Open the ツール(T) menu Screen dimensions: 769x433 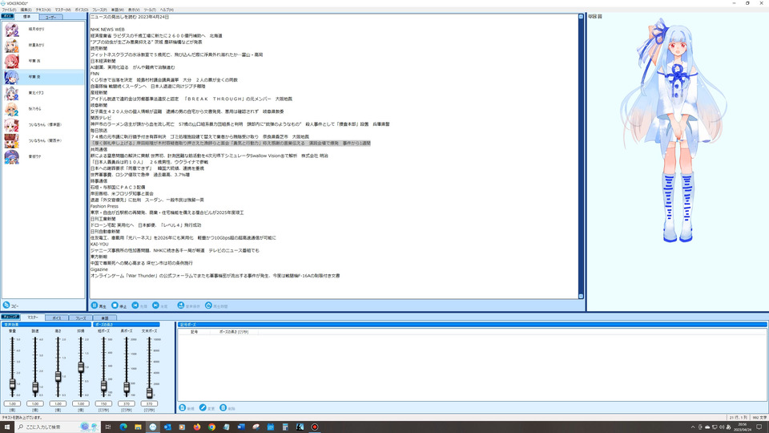(150, 10)
